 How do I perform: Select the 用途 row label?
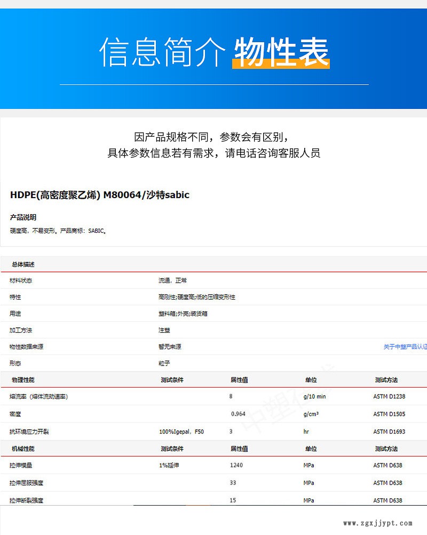tap(15, 313)
